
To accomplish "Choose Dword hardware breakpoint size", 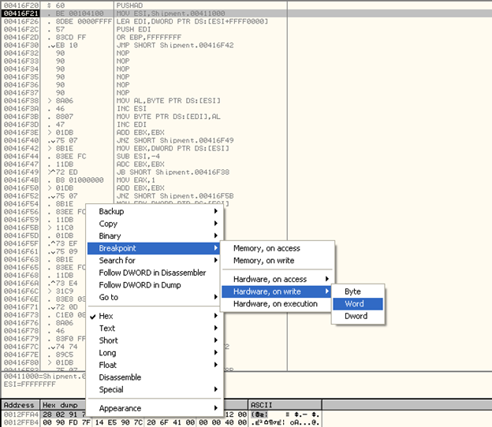I will (356, 317).
